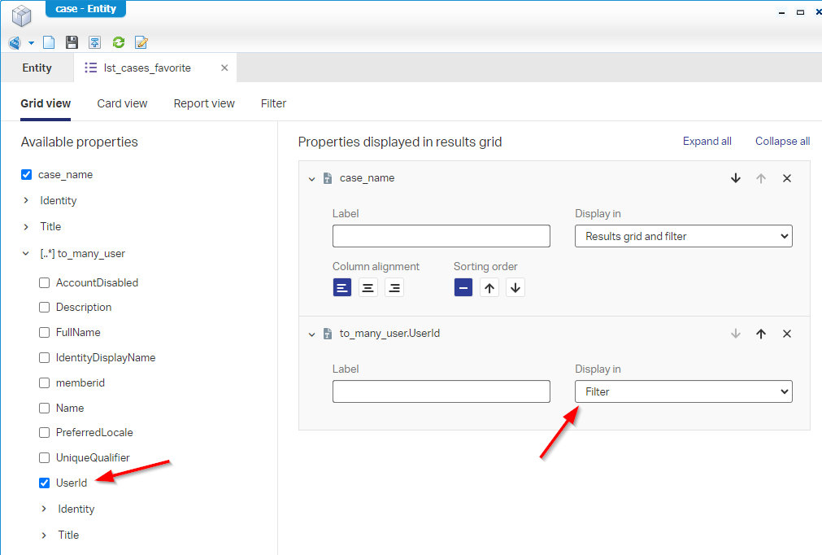Image resolution: width=822 pixels, height=555 pixels.
Task: Collapse the case_name property panel chevron
Action: coord(311,179)
